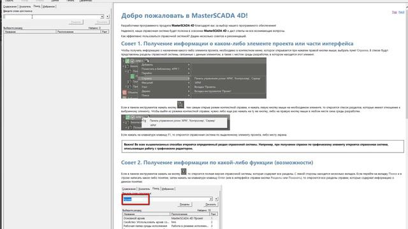The height and width of the screenshot is (229, 408).
Task: Click the heading starting "Совет 1. Получение информации"
Action: pyautogui.click(x=237, y=44)
